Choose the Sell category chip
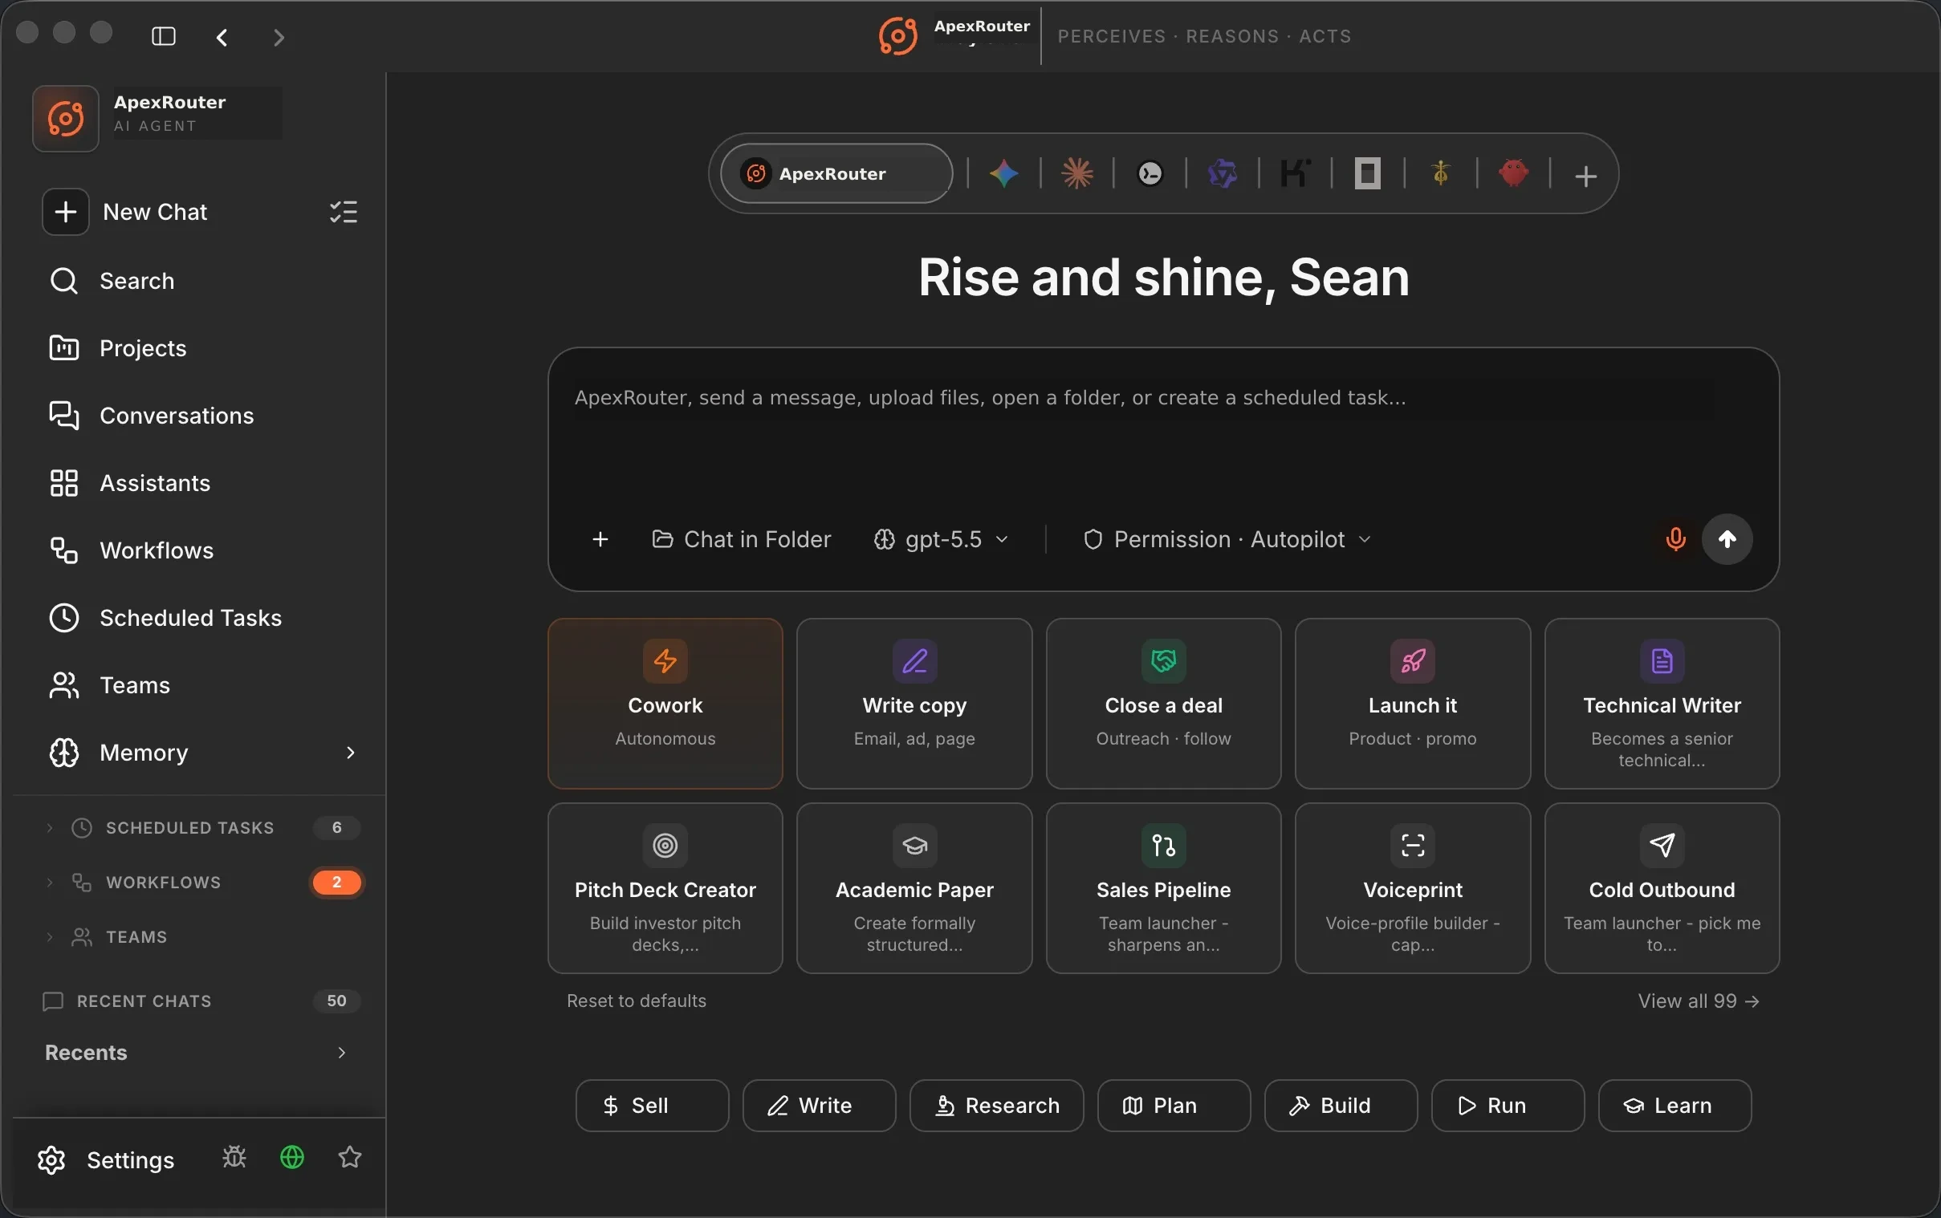This screenshot has height=1218, width=1941. pos(652,1105)
